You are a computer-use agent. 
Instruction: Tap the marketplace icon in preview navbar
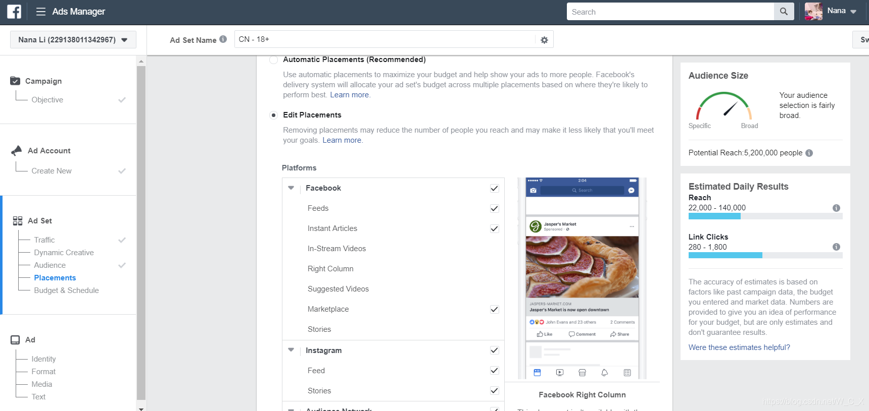pyautogui.click(x=582, y=373)
